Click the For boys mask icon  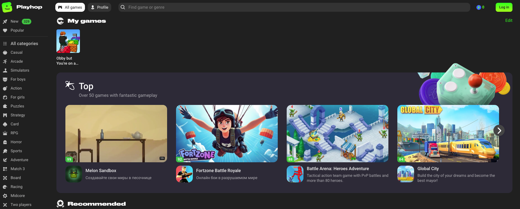[x=5, y=79]
